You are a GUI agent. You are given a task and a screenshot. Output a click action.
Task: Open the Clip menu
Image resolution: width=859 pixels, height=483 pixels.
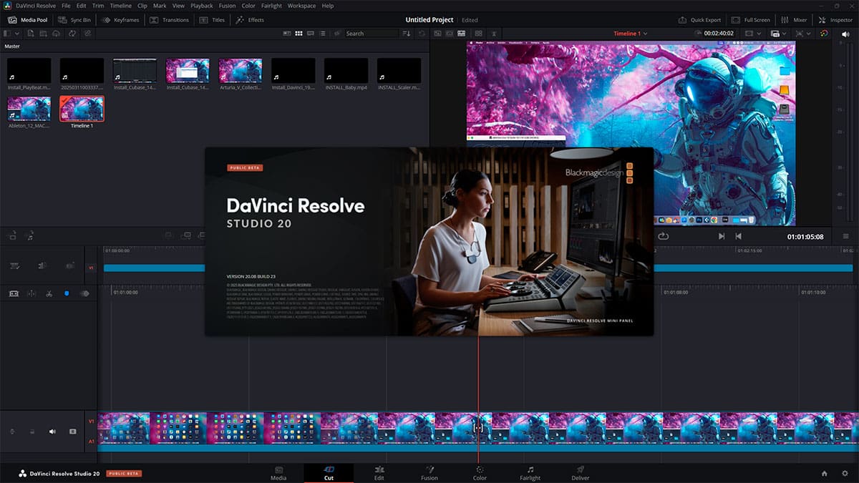(x=142, y=6)
